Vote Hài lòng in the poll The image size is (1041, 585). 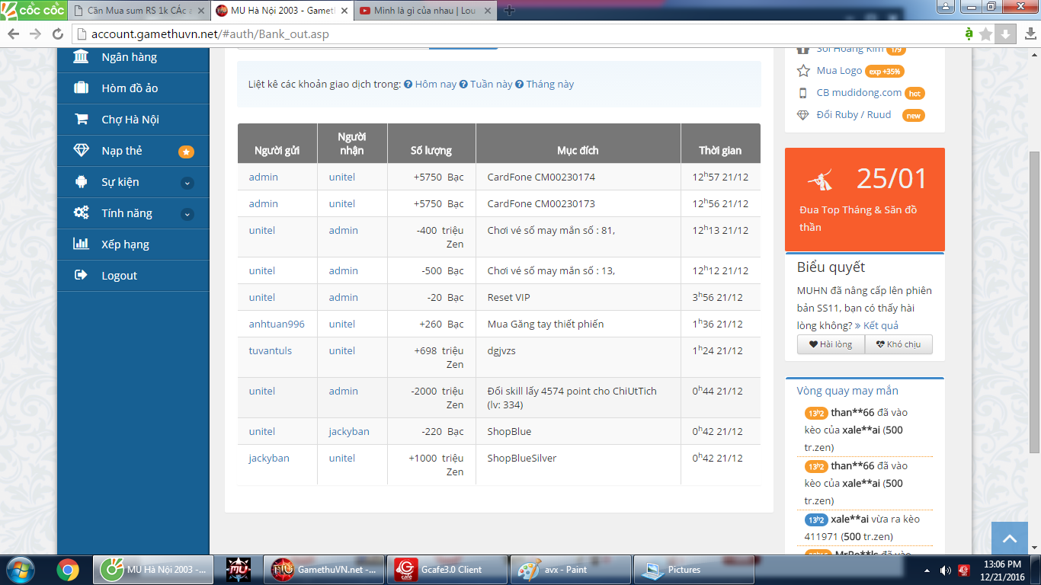(831, 344)
